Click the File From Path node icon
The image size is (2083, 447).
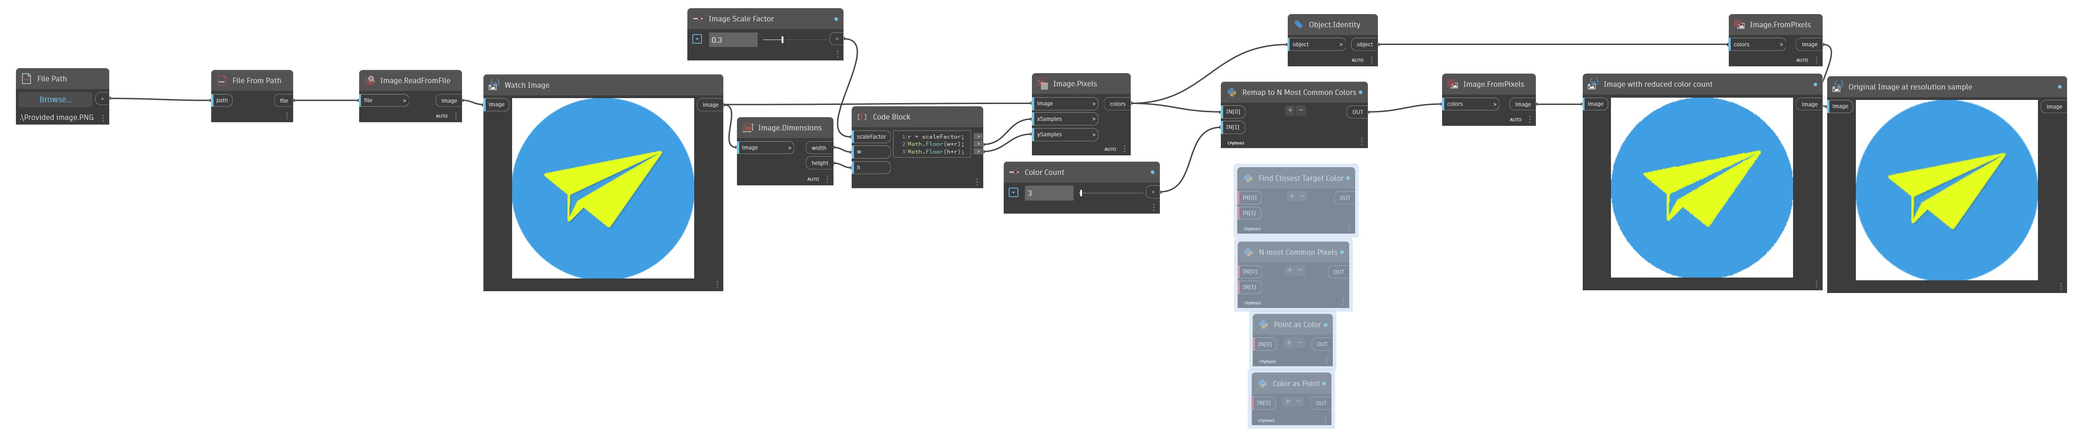(x=222, y=81)
